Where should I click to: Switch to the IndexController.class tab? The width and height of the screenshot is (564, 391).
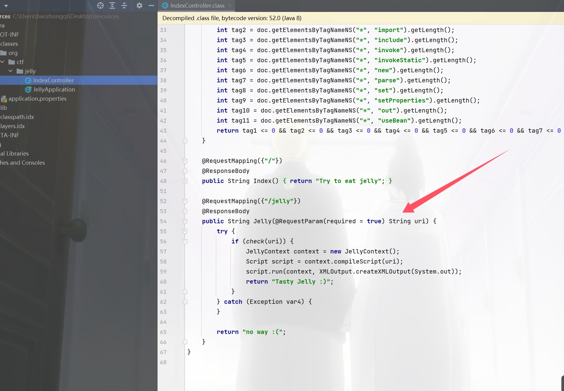pos(197,5)
